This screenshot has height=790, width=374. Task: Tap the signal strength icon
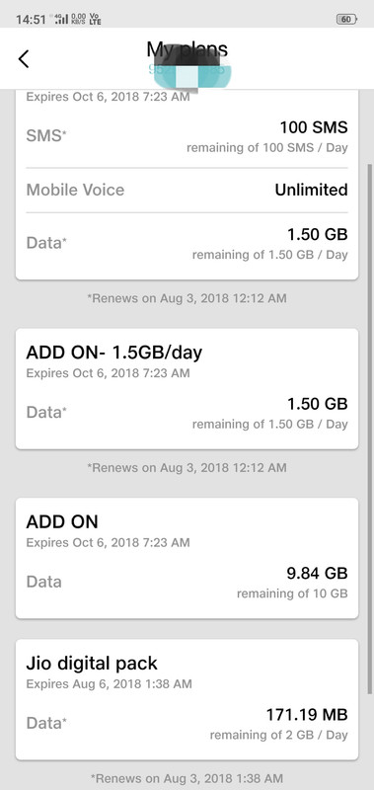(61, 19)
